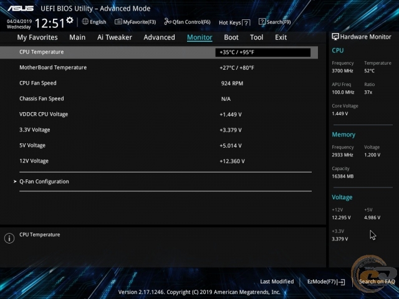Image resolution: width=399 pixels, height=299 pixels.
Task: Select the Monitor tab
Action: pos(199,37)
